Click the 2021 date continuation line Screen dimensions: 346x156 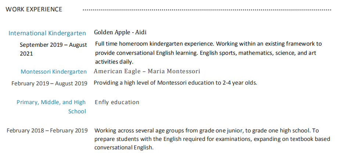coord(26,54)
